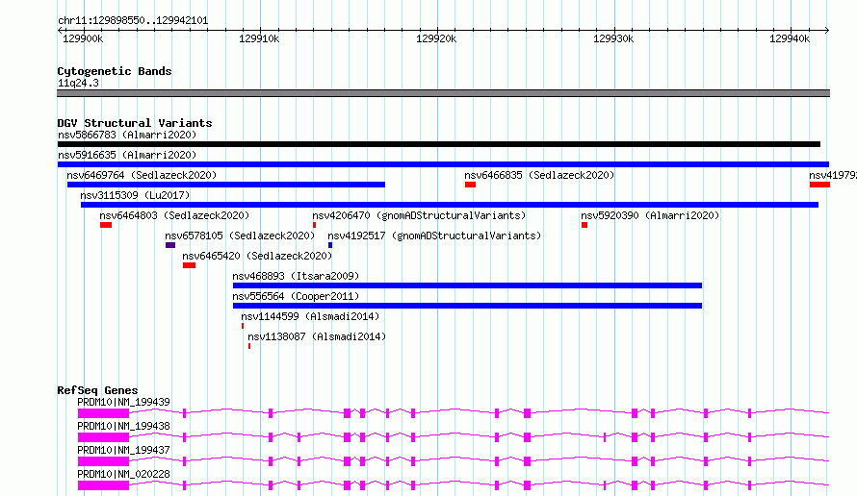
Task: Click the 129930k ruler label
Action: pos(613,38)
